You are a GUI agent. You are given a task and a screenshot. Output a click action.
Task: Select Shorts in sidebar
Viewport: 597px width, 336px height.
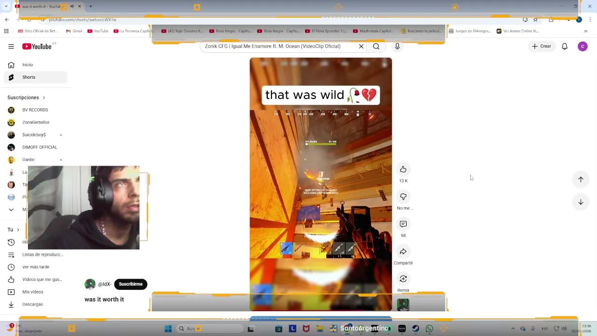pyautogui.click(x=35, y=77)
